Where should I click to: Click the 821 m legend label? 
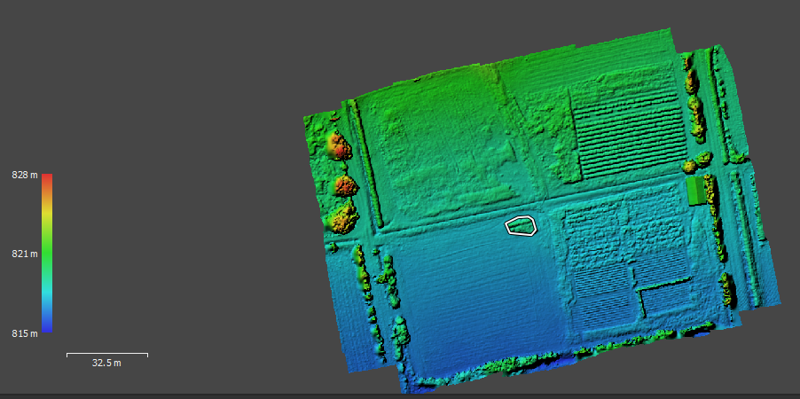pos(25,254)
